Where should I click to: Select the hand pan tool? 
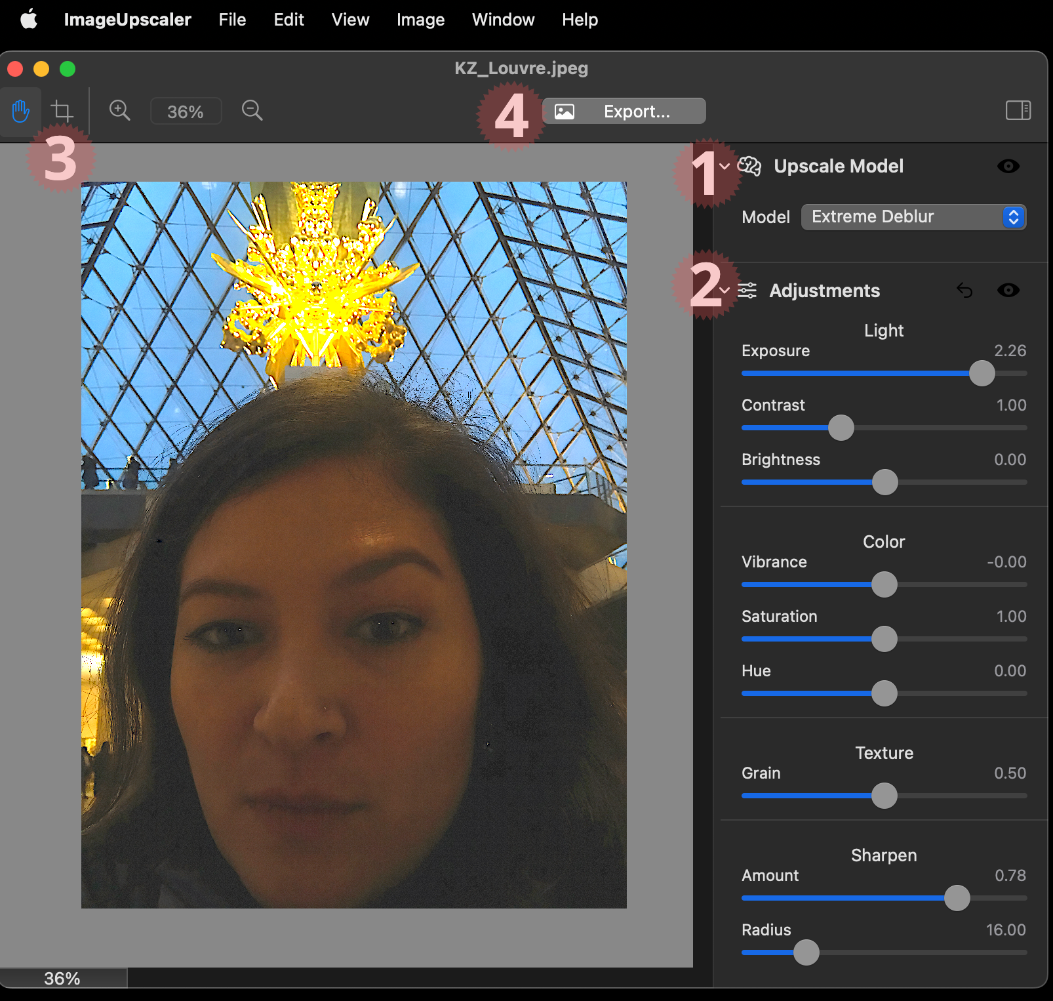pos(21,112)
